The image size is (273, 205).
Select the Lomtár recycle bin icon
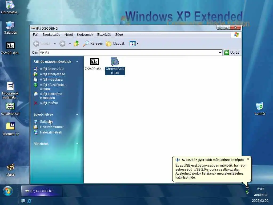260,109
